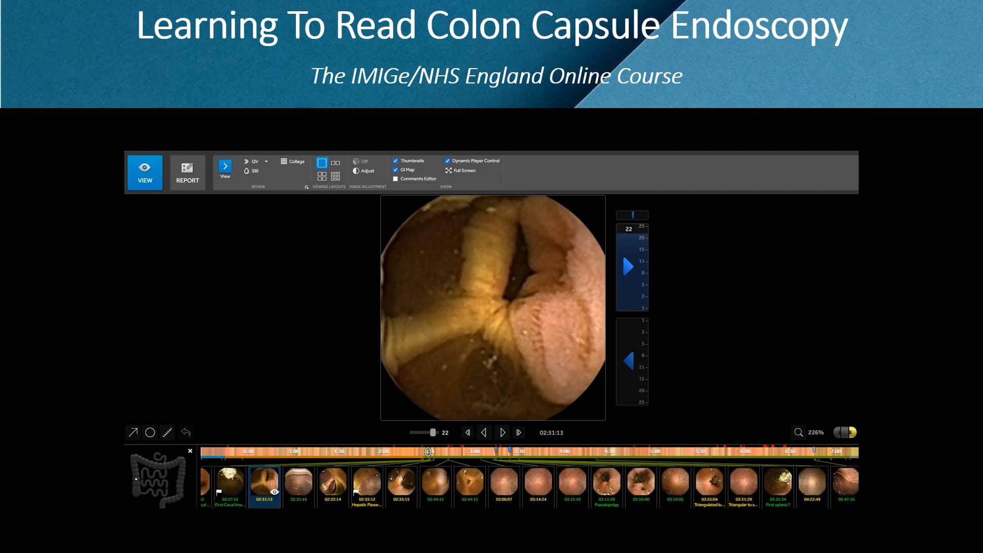Disable the Thumbnails checkbox
The width and height of the screenshot is (983, 553).
click(x=395, y=160)
